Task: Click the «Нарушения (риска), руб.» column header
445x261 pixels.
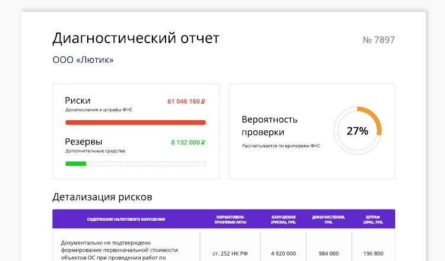Action: pyautogui.click(x=283, y=219)
